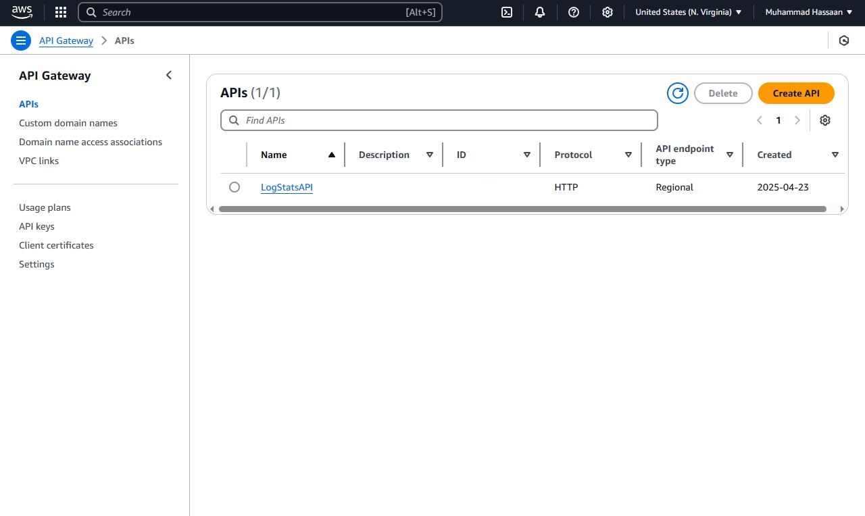Click right arrow of table scrollbar

click(x=842, y=209)
